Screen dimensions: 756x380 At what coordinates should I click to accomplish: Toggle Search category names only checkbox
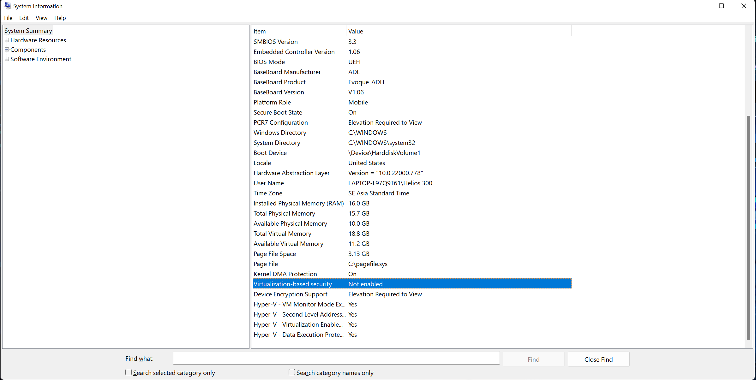click(x=291, y=372)
